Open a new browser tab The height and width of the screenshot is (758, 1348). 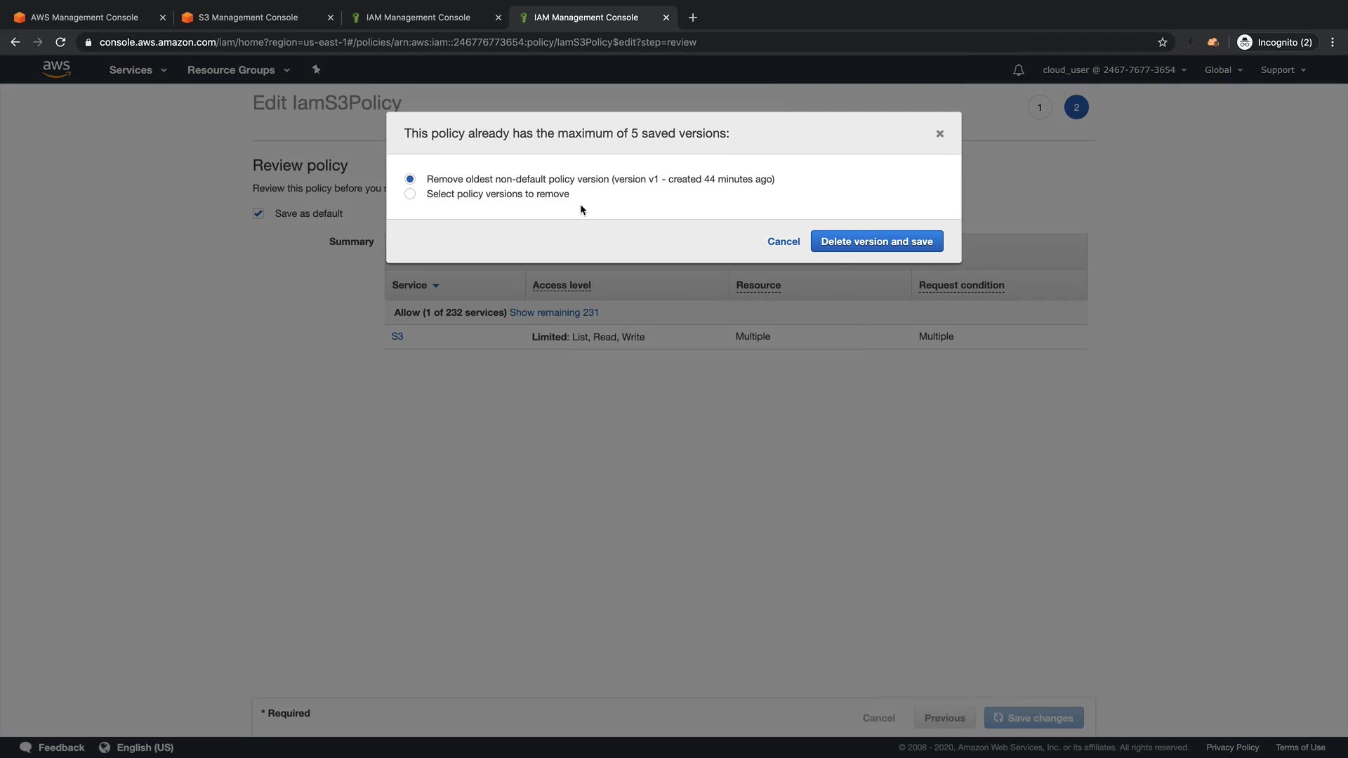pyautogui.click(x=692, y=18)
